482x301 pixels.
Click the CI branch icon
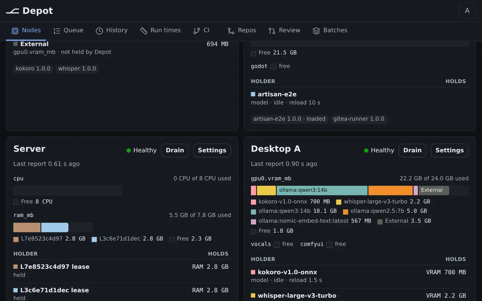tap(196, 31)
